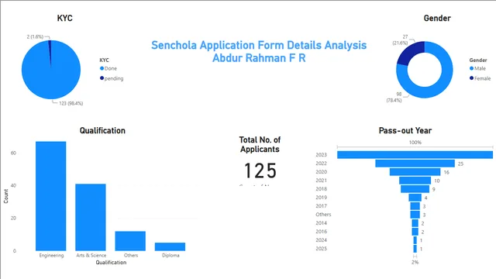Screen dimensions: 496x279
Task: Click the 123 (98.4%) data label
Action: (x=71, y=103)
